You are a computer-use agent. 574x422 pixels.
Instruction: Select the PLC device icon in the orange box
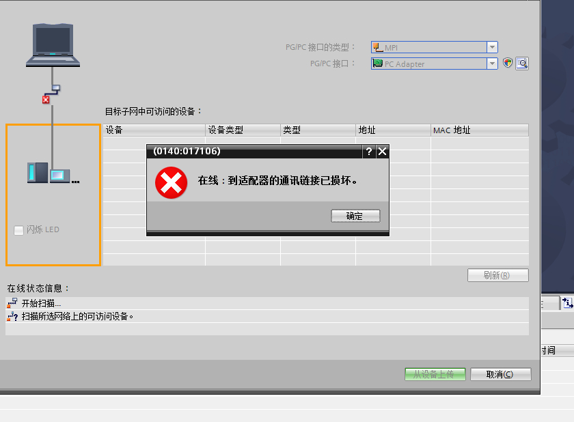(x=53, y=173)
